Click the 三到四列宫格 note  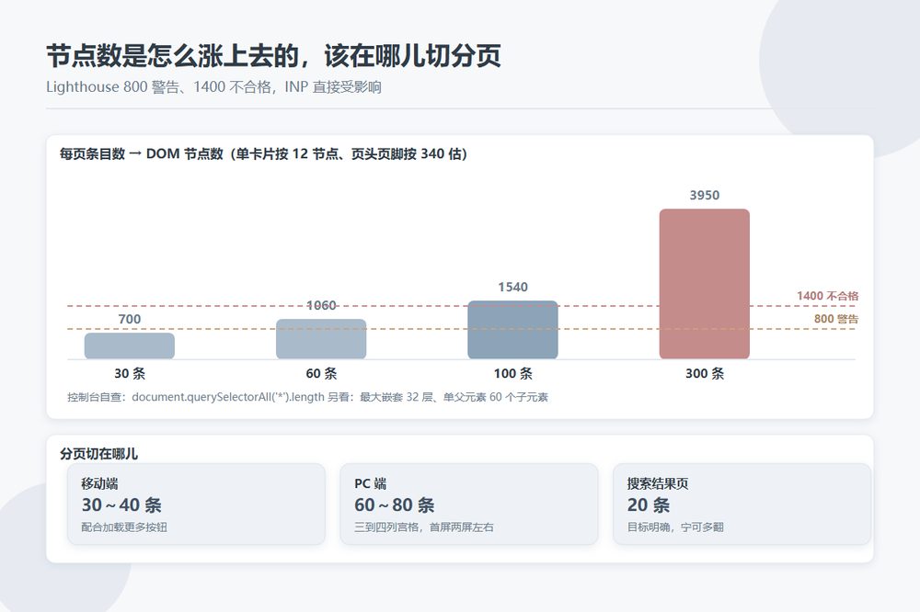tap(423, 527)
